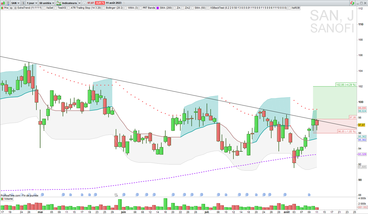This screenshot has height=214, width=368.
Task: Toggle Bollinger (20 2) checkbox
Action: 104,8
